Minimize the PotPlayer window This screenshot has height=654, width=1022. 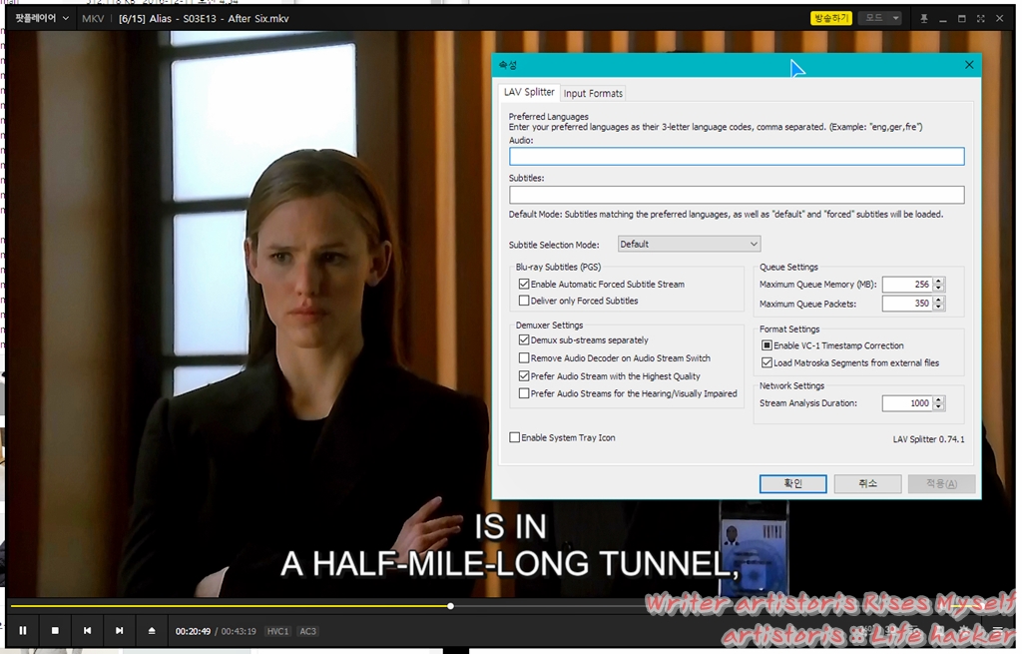(x=942, y=19)
